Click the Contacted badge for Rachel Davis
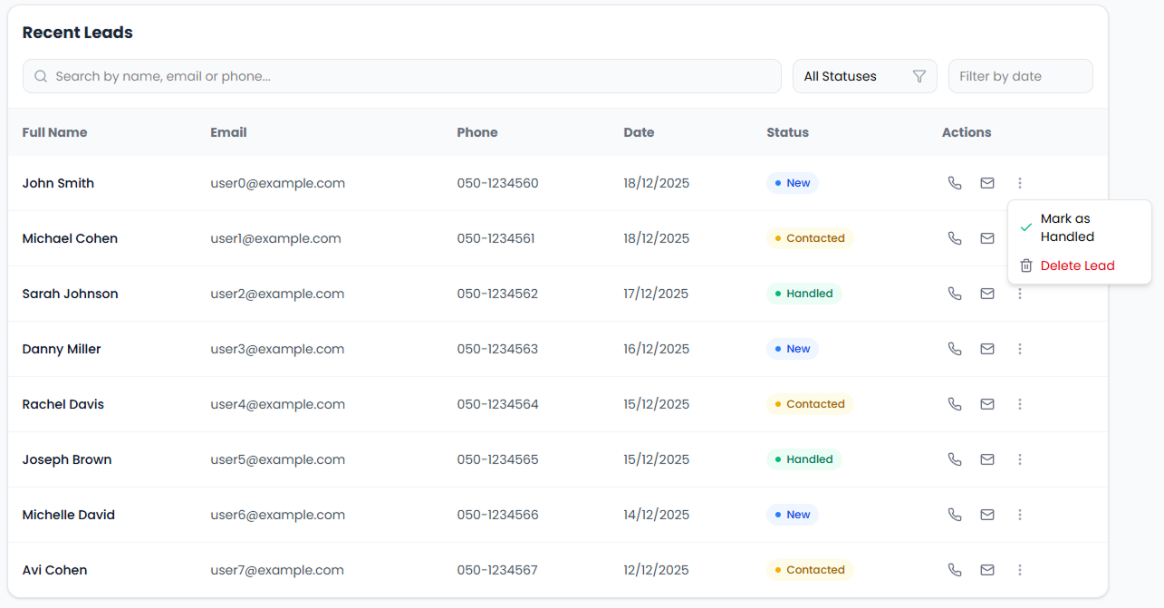The width and height of the screenshot is (1164, 608). pyautogui.click(x=810, y=404)
